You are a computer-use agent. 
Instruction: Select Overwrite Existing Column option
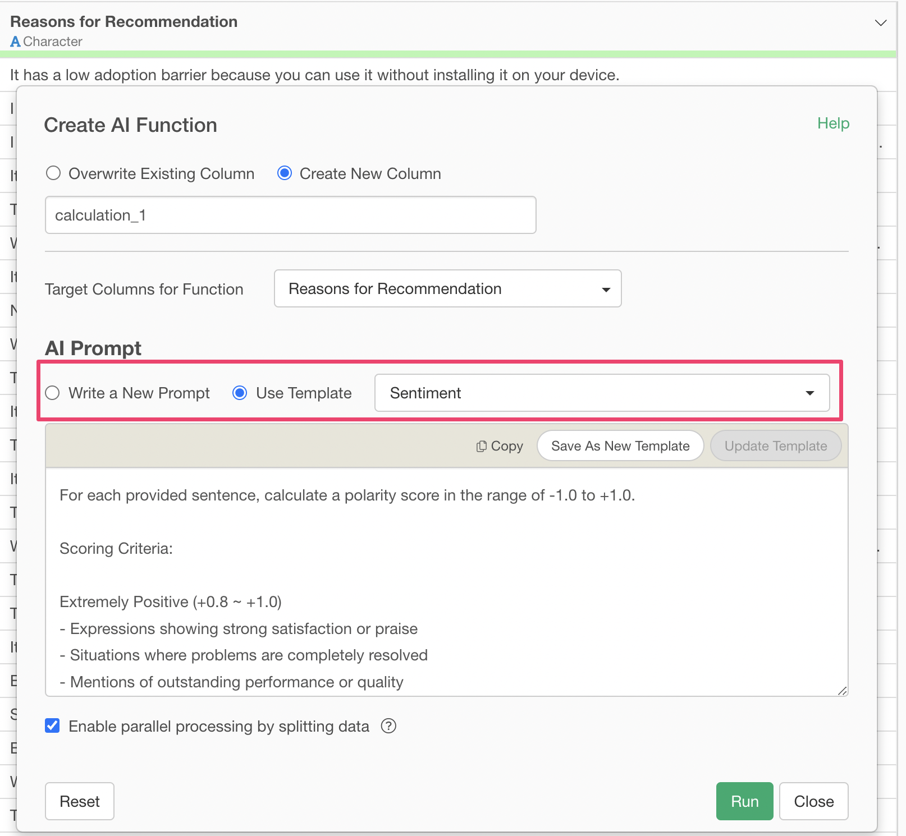pos(53,173)
